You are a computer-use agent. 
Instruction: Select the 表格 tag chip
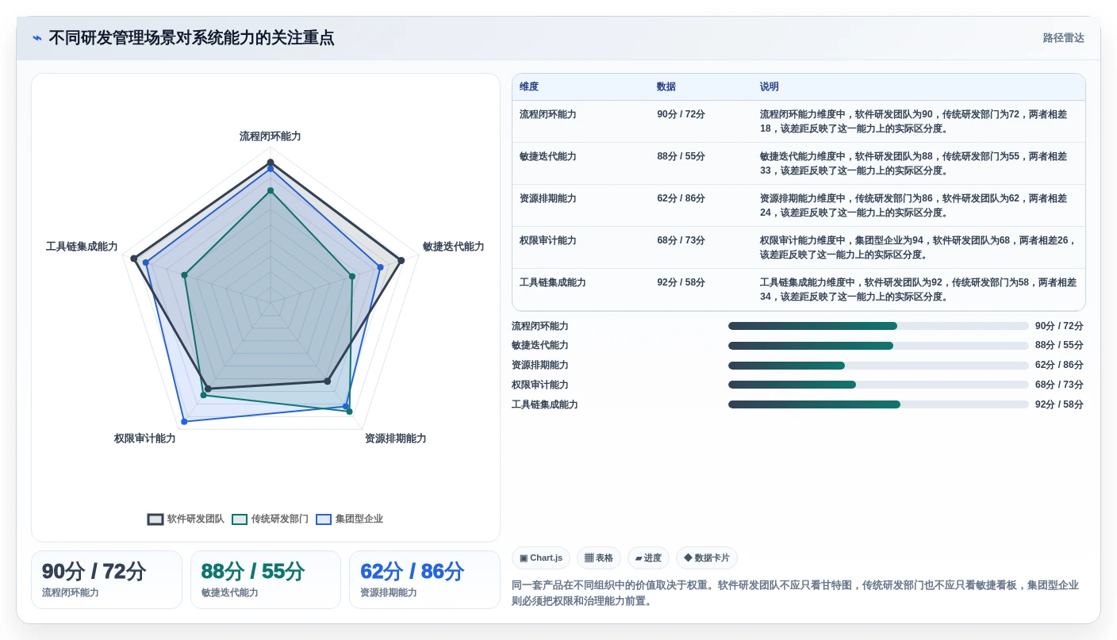point(599,558)
